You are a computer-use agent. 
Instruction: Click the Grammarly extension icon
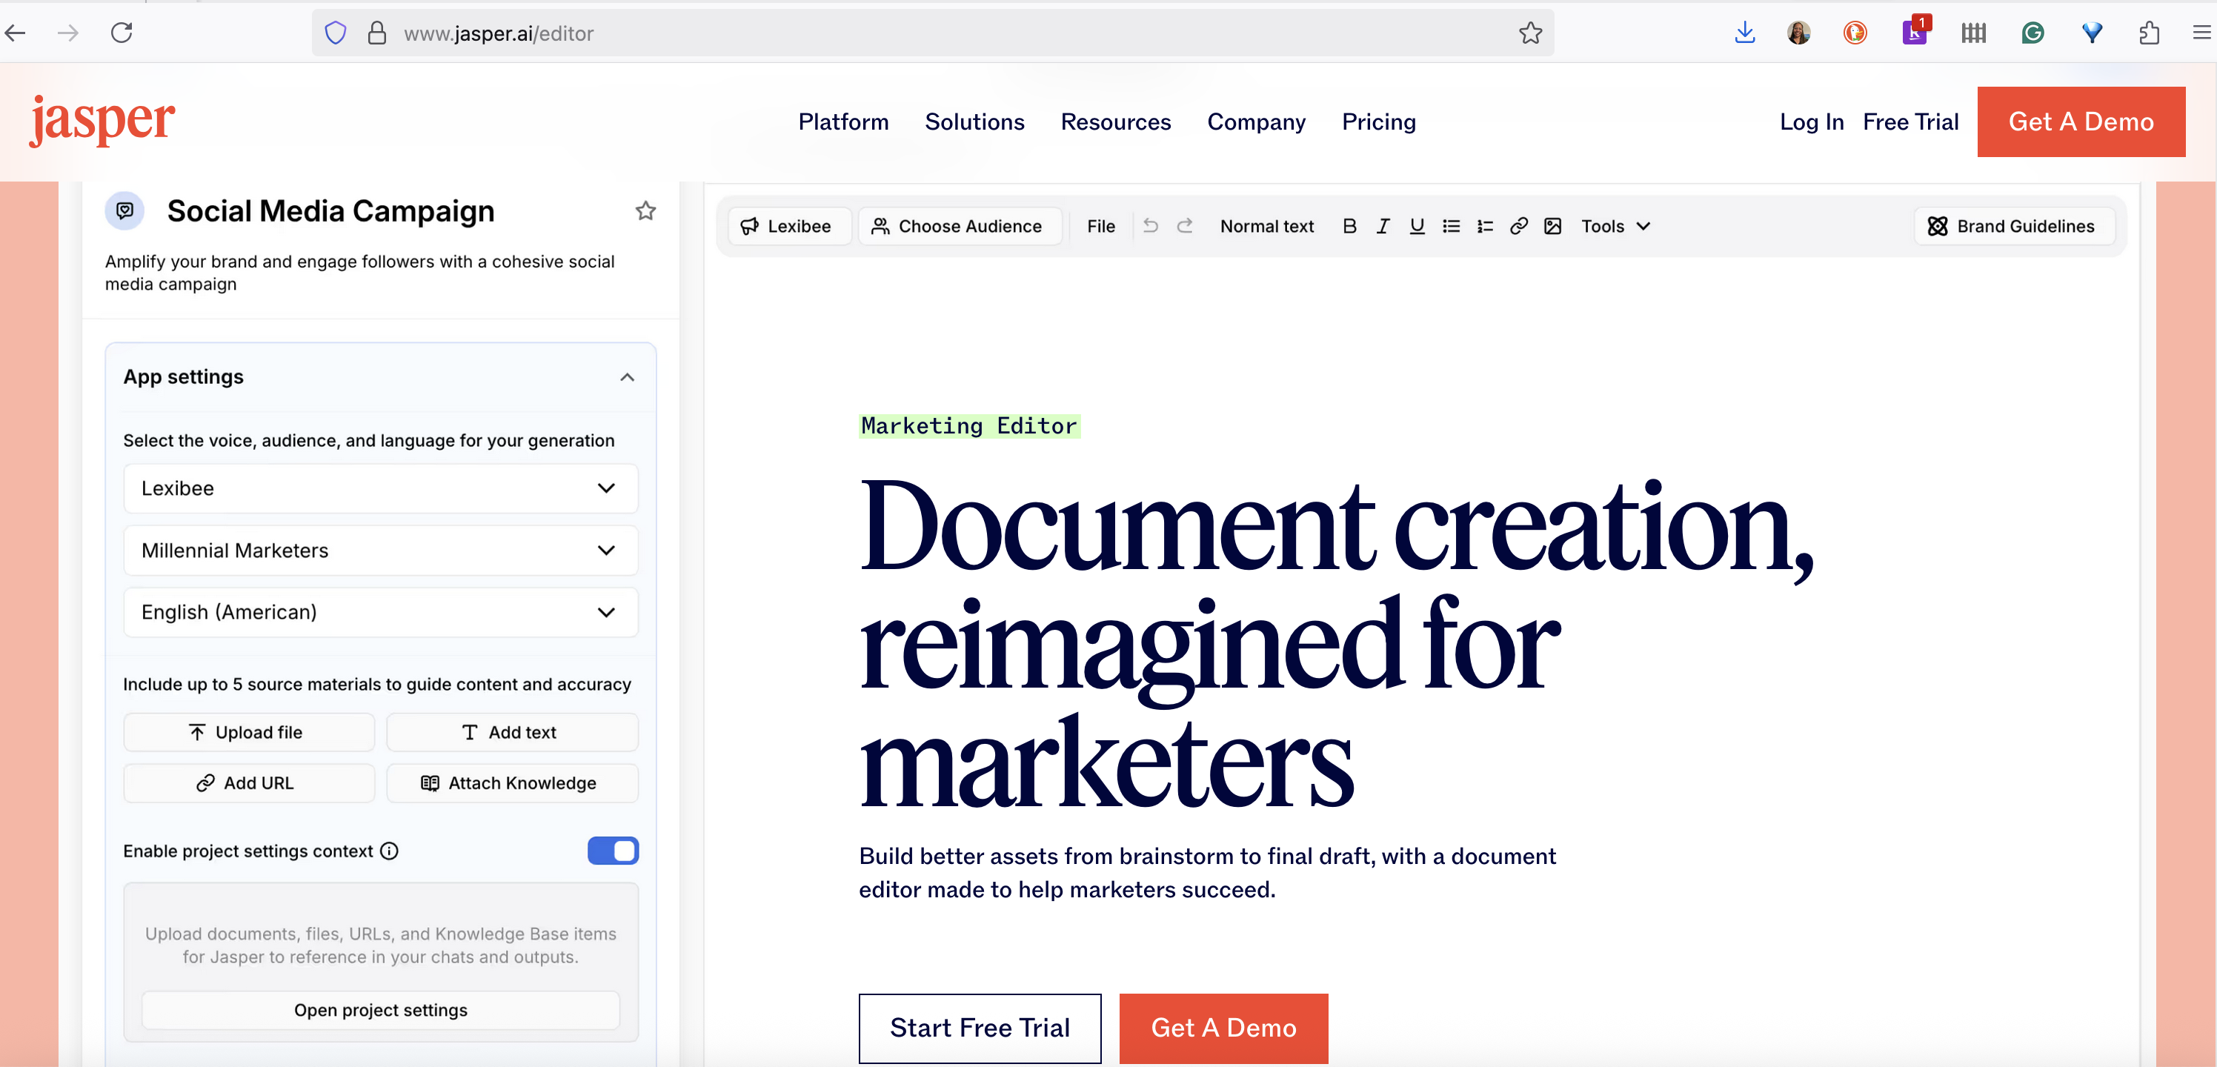2032,33
